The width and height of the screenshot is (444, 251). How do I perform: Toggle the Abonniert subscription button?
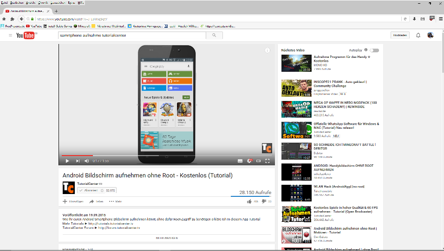[88, 191]
